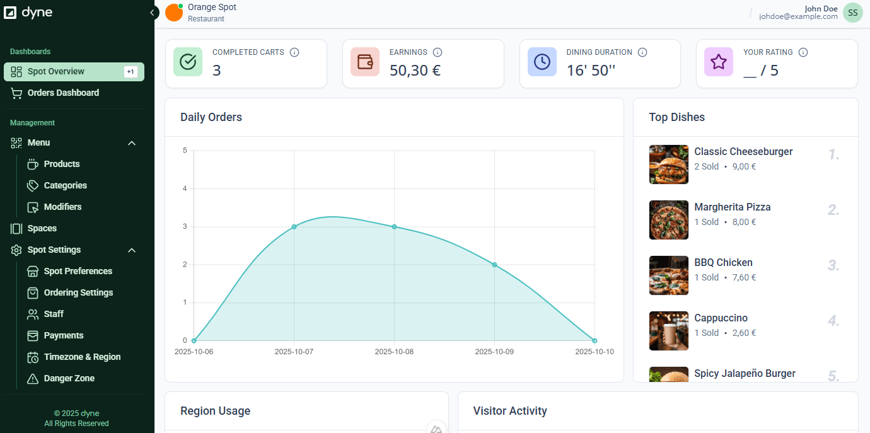Collapse the sidebar with the chevron arrow

153,12
